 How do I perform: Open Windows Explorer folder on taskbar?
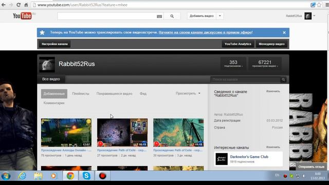[x=38, y=176]
